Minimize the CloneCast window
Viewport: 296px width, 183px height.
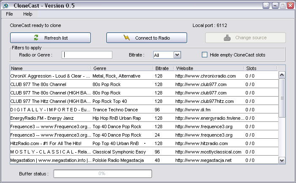275,5
